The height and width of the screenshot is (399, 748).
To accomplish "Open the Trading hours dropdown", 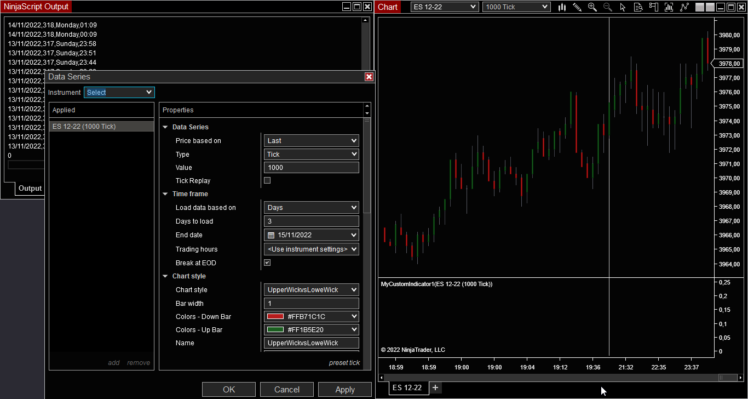I will [x=312, y=249].
